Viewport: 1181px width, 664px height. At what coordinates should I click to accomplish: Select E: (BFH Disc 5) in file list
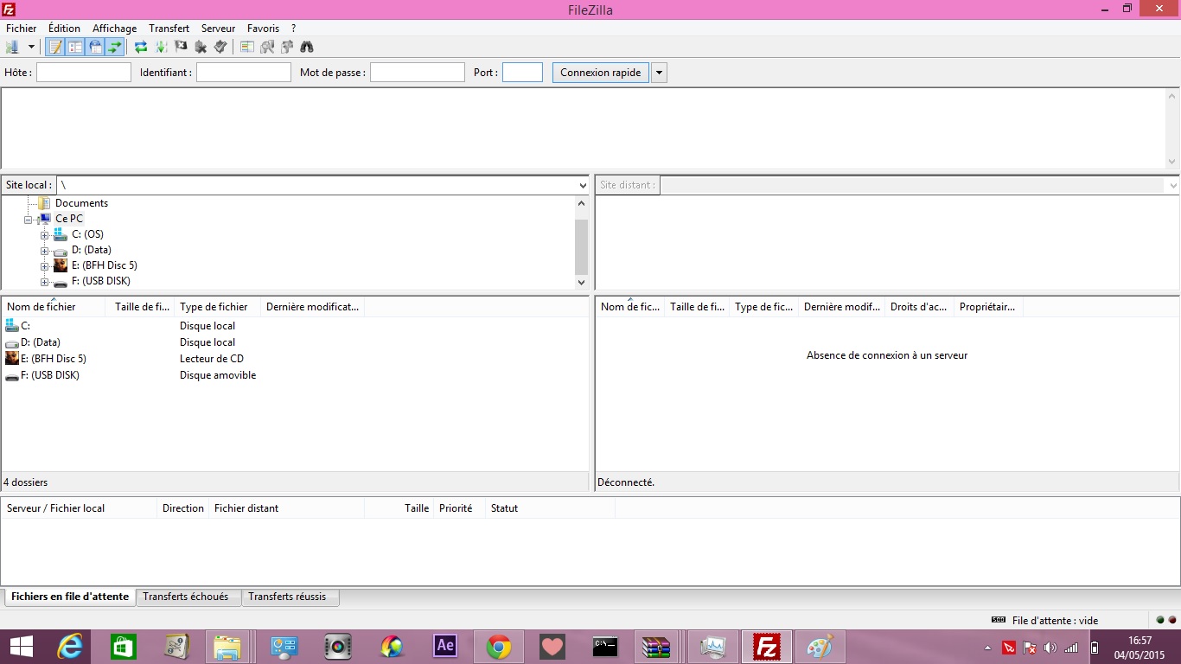point(295,359)
